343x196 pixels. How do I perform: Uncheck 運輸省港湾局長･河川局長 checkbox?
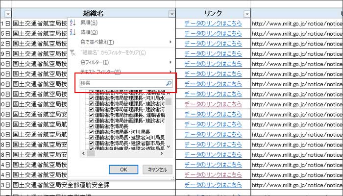click(91, 132)
